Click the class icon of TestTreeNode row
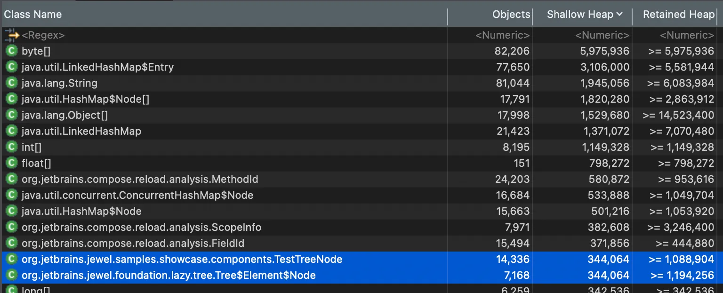This screenshot has height=293, width=723. click(x=11, y=259)
